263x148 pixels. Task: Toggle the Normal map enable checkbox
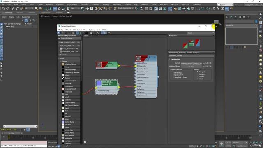(203, 63)
